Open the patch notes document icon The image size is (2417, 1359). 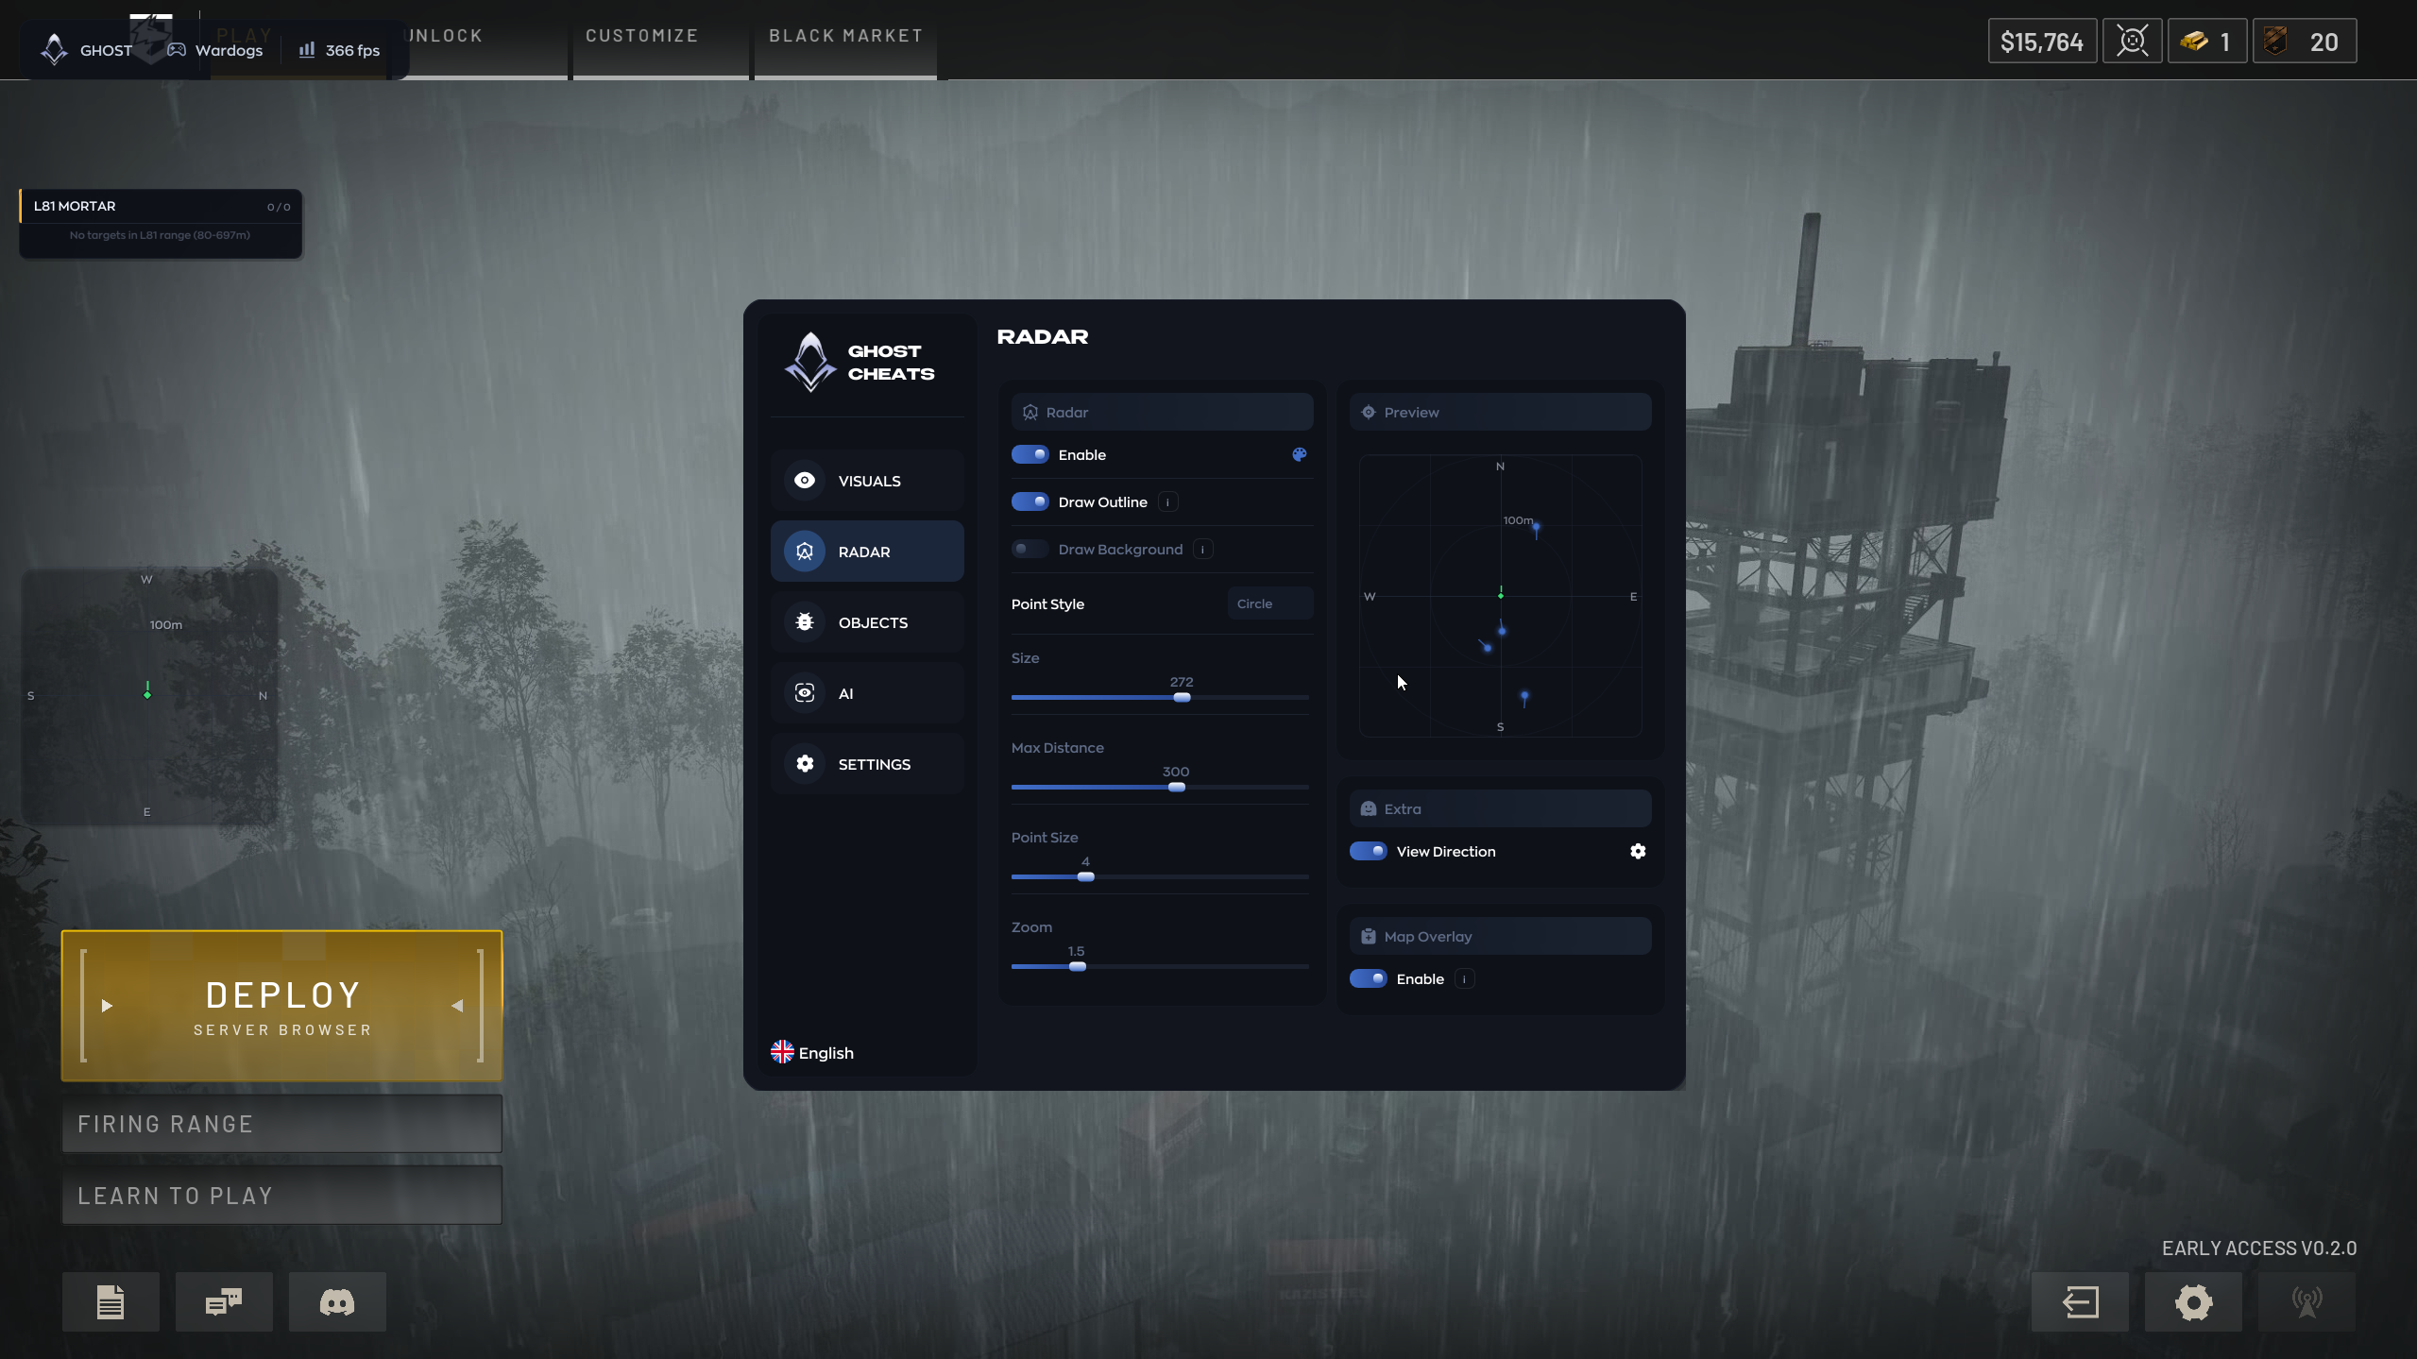(x=111, y=1302)
